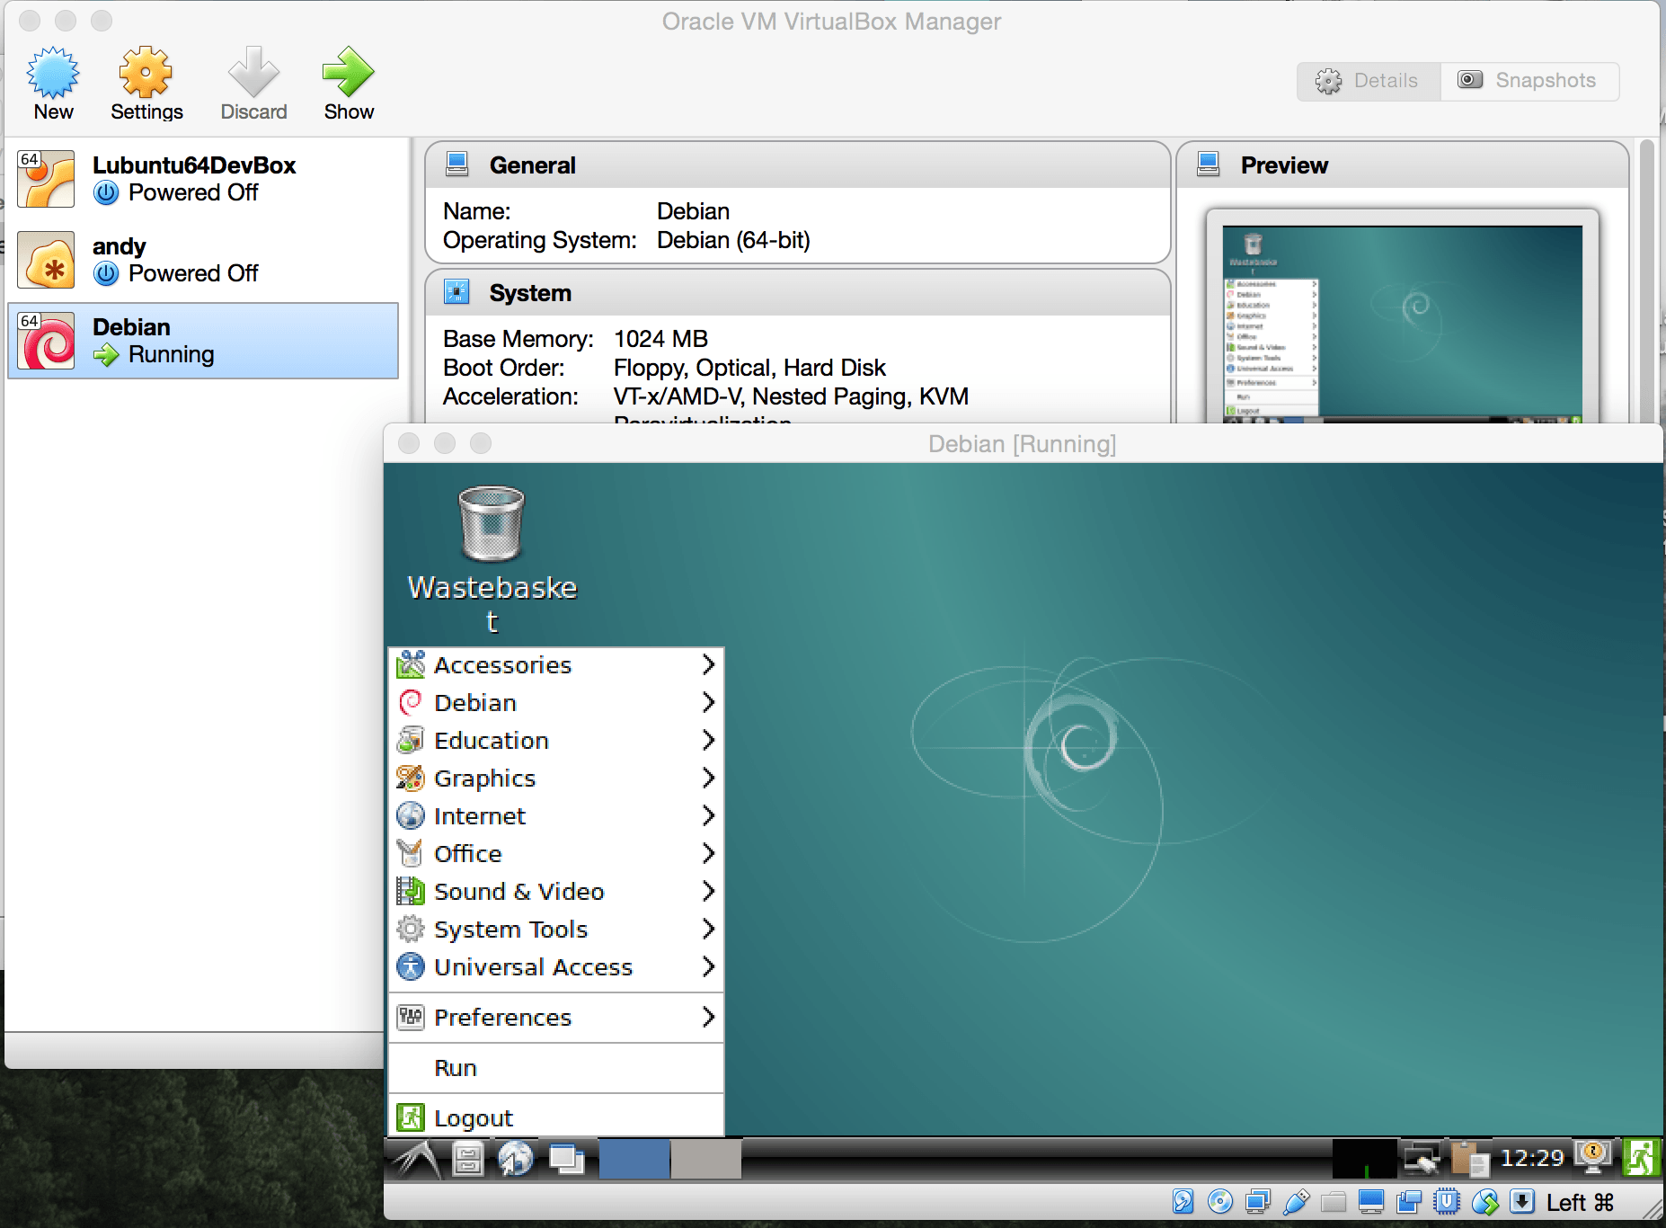
Task: Click the CPU usage monitor in the panel
Action: pyautogui.click(x=1364, y=1159)
